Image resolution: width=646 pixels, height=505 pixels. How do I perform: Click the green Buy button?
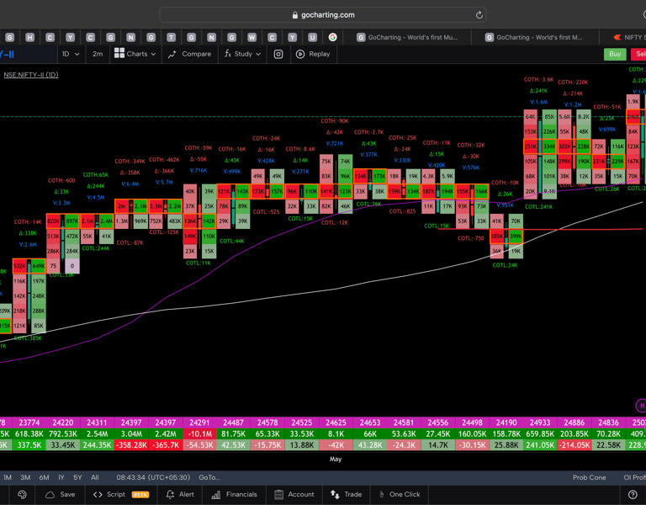pyautogui.click(x=615, y=54)
